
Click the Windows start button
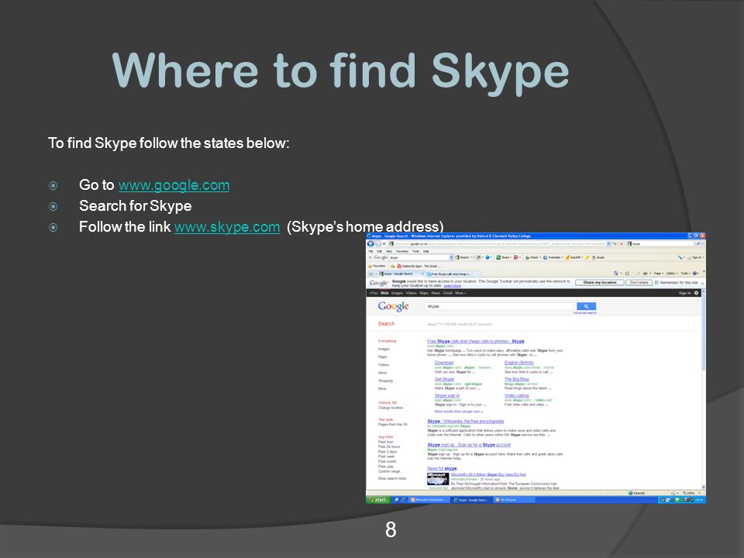(x=378, y=500)
